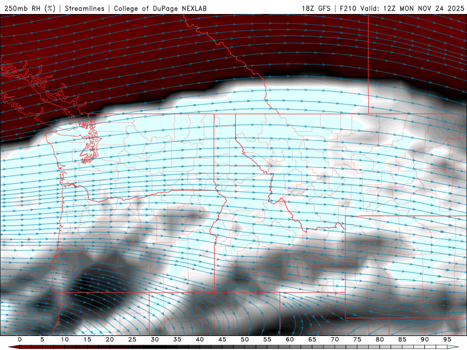Select the colorbar label "20"

pos(110,339)
